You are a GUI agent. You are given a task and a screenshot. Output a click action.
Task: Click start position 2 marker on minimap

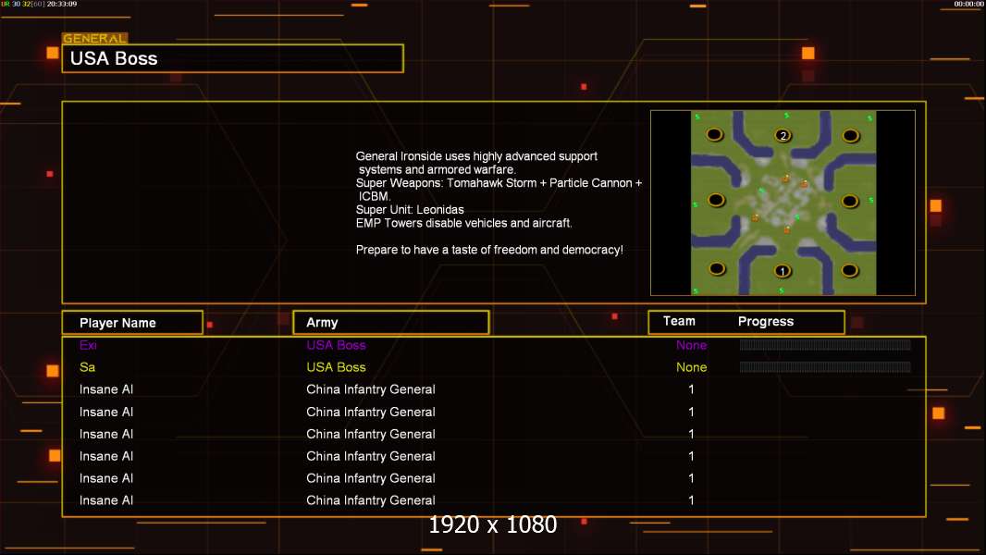pos(783,135)
